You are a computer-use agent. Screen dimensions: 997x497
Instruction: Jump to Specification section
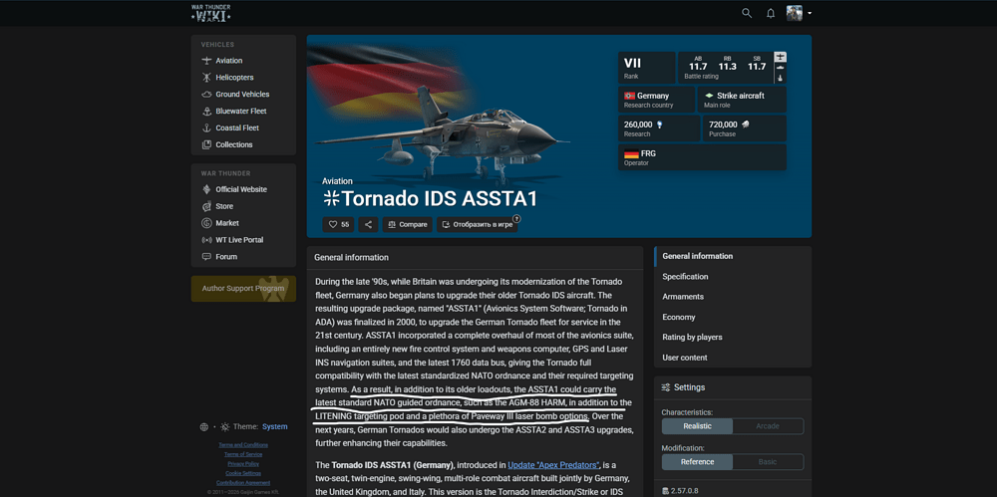click(686, 277)
